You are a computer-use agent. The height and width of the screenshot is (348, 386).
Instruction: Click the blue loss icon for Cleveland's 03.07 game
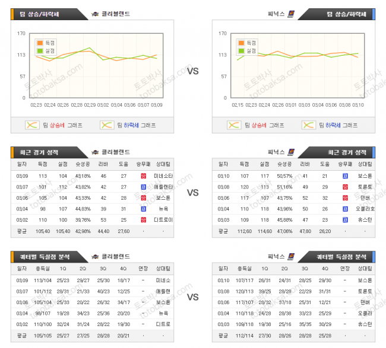click(143, 187)
